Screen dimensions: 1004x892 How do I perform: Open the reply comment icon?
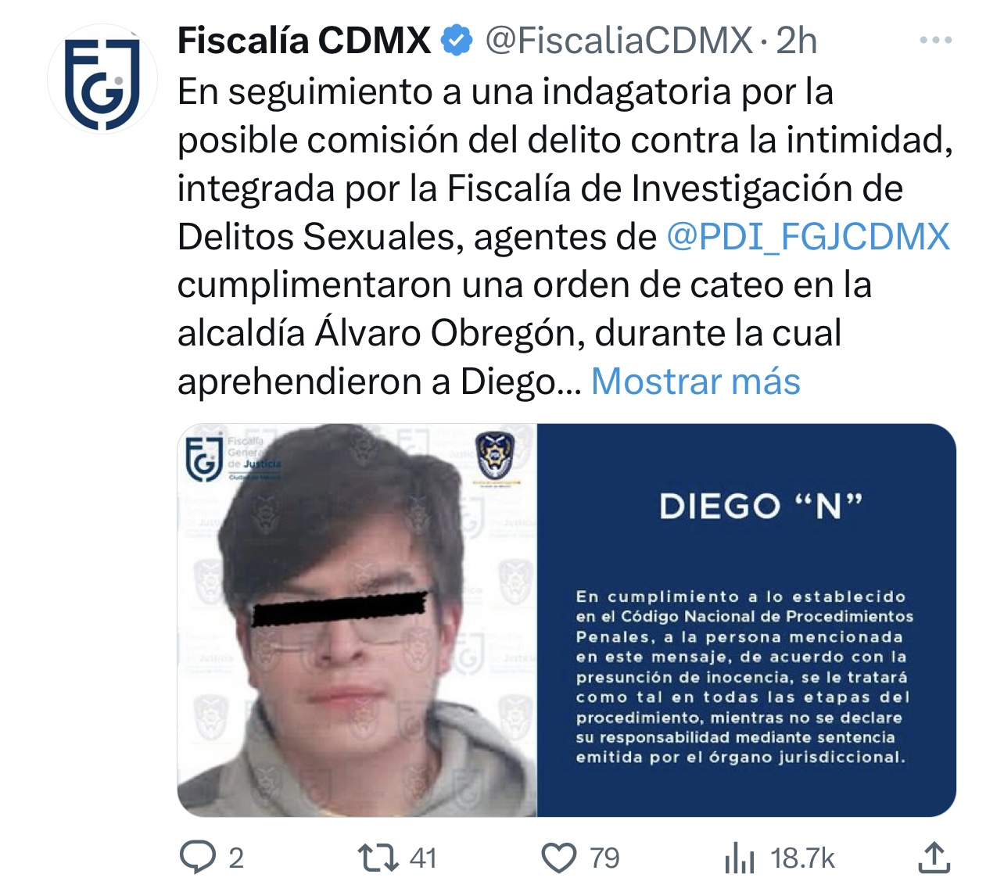click(x=198, y=858)
